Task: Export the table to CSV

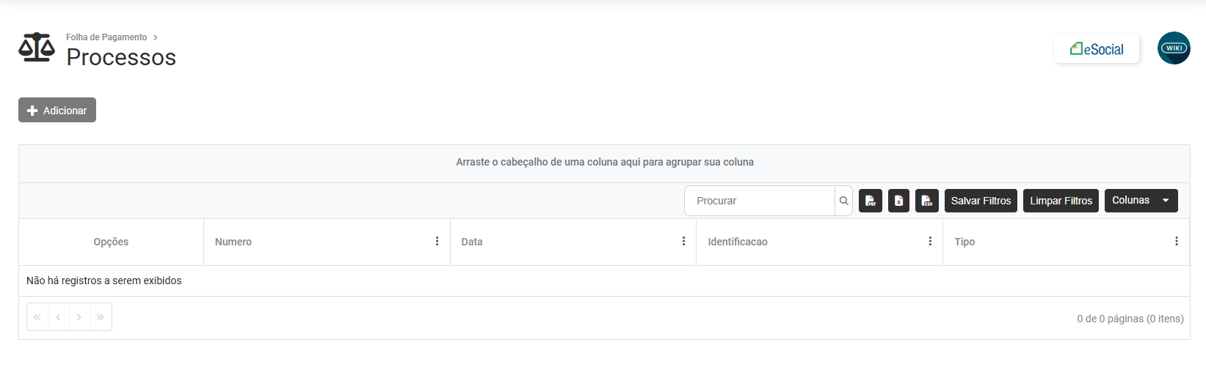Action: pos(927,201)
